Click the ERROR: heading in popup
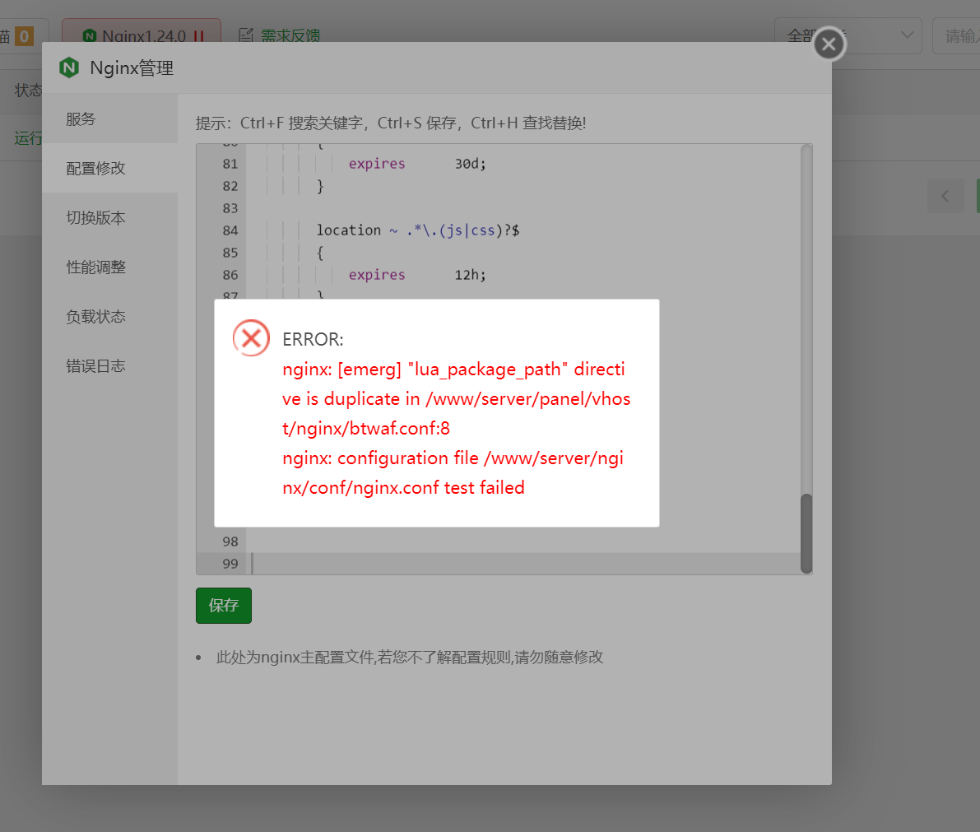 314,339
